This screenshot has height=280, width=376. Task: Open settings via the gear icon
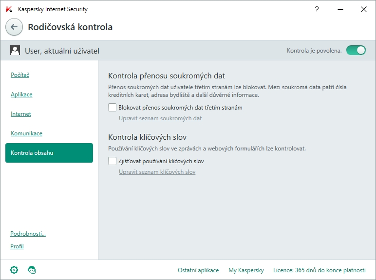(x=14, y=270)
